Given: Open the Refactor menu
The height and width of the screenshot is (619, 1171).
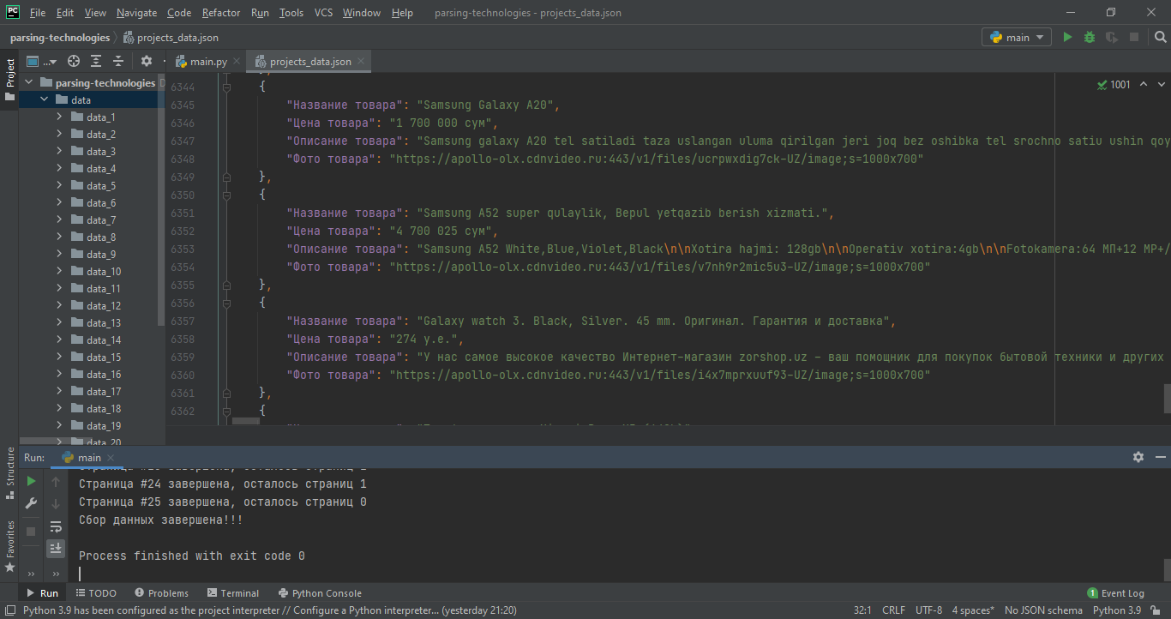Looking at the screenshot, I should pos(221,13).
